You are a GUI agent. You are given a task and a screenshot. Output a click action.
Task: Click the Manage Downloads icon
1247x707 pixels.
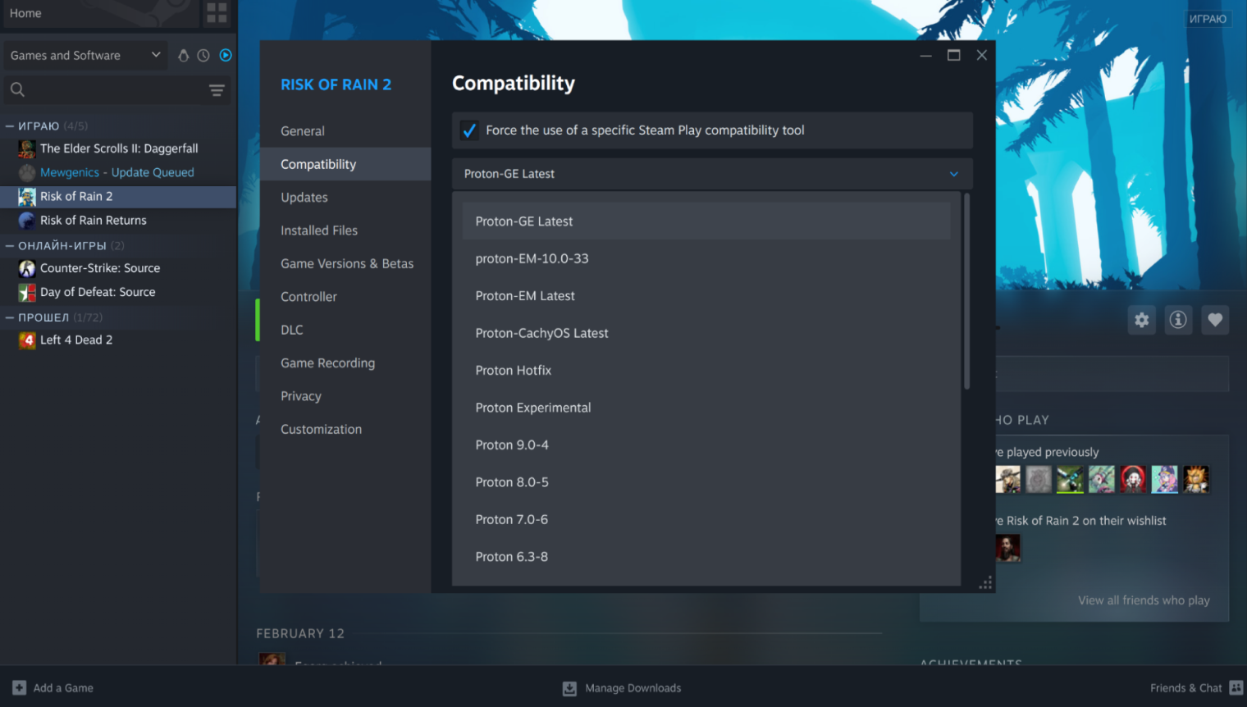(x=569, y=688)
